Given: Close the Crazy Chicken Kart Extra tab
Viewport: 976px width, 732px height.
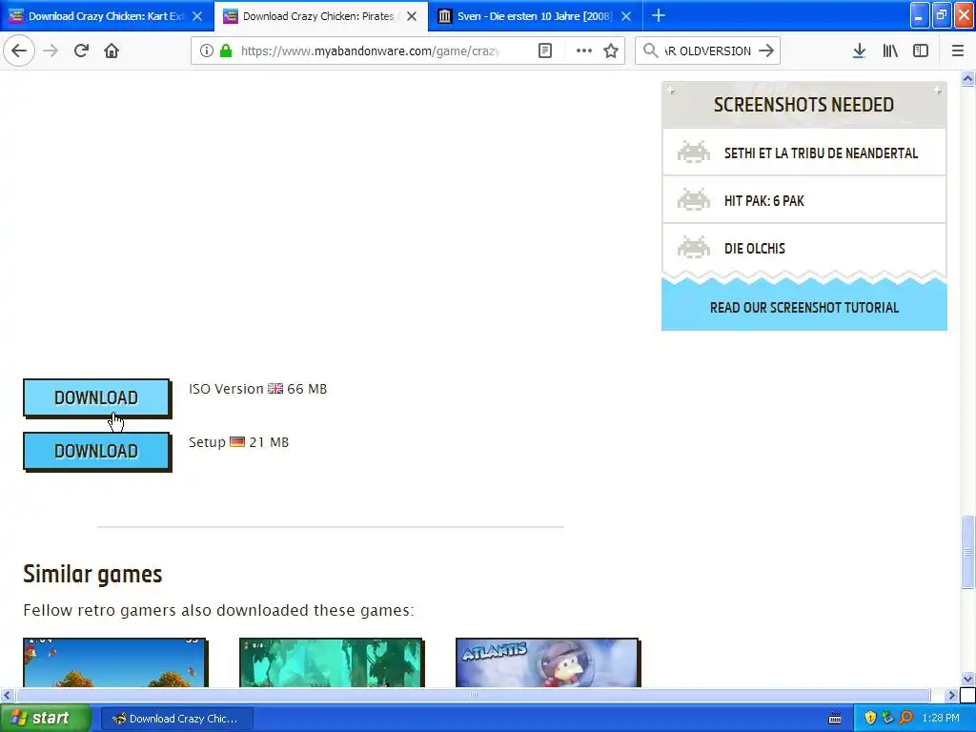Looking at the screenshot, I should pyautogui.click(x=197, y=16).
